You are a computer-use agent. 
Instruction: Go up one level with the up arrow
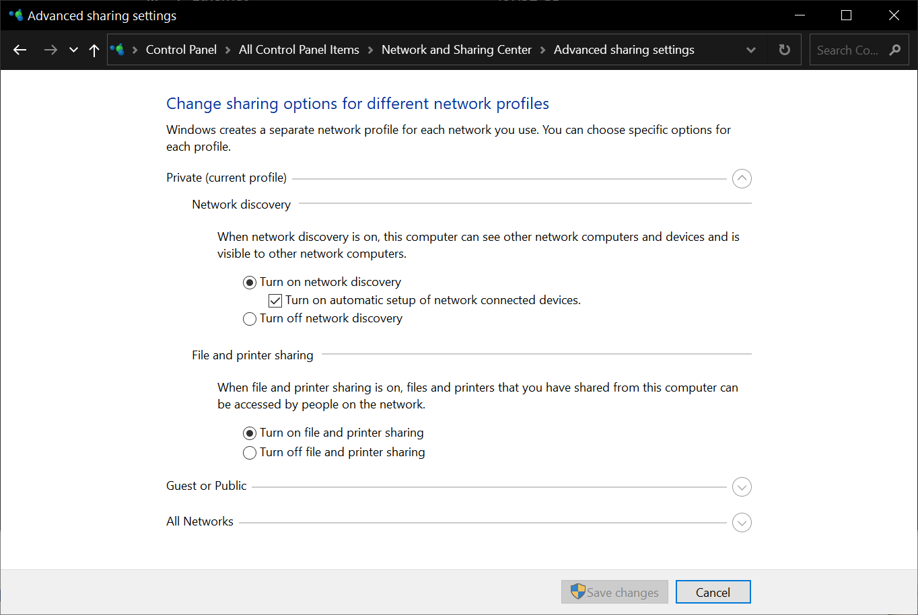click(94, 50)
